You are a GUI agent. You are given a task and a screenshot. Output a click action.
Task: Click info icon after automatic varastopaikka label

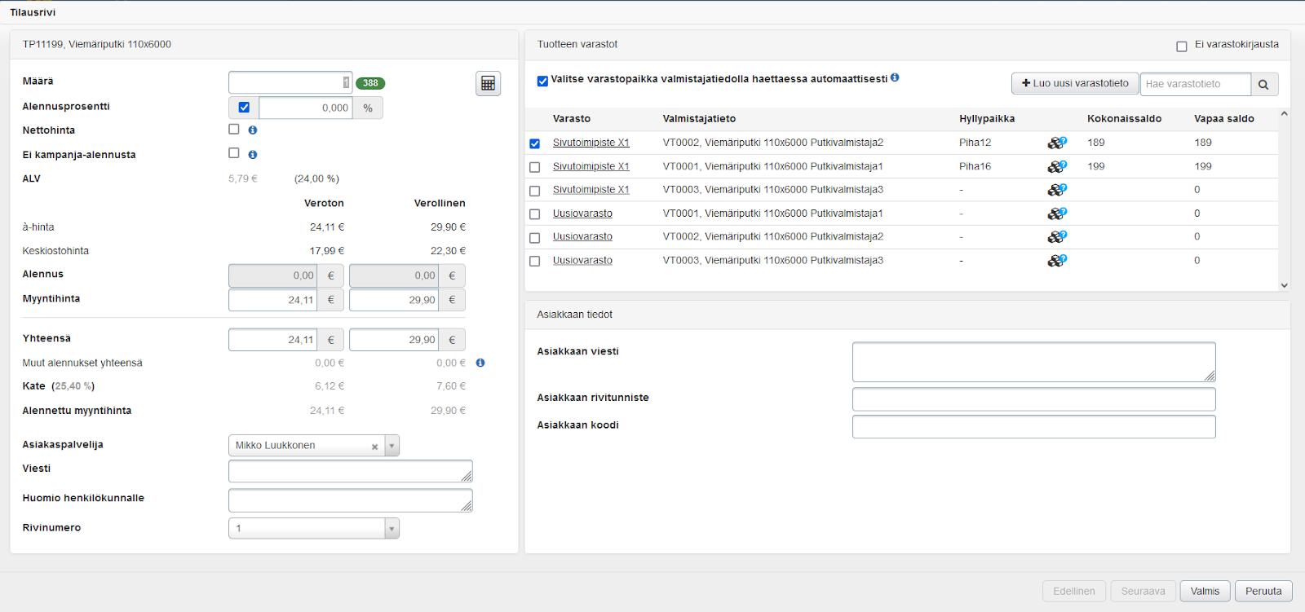point(895,78)
